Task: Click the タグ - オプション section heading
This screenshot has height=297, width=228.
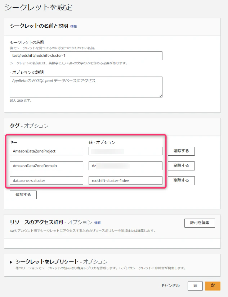Action: 29,126
